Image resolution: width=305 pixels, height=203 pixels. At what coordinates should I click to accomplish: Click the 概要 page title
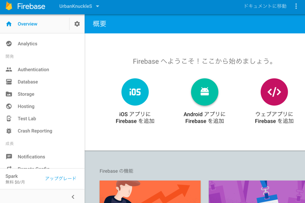pos(99,24)
